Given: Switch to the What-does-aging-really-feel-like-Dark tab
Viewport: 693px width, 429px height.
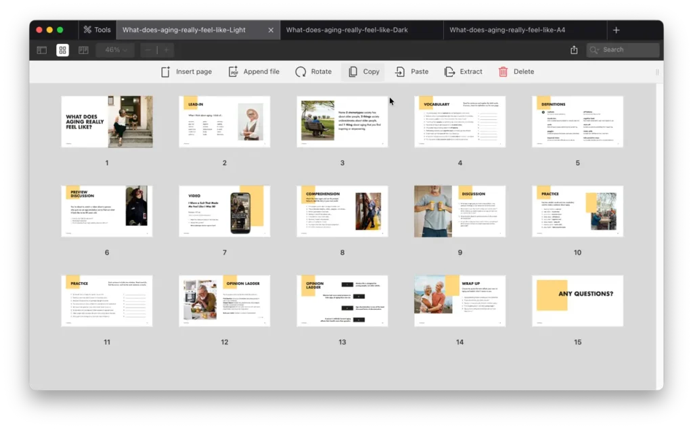Looking at the screenshot, I should pos(346,30).
